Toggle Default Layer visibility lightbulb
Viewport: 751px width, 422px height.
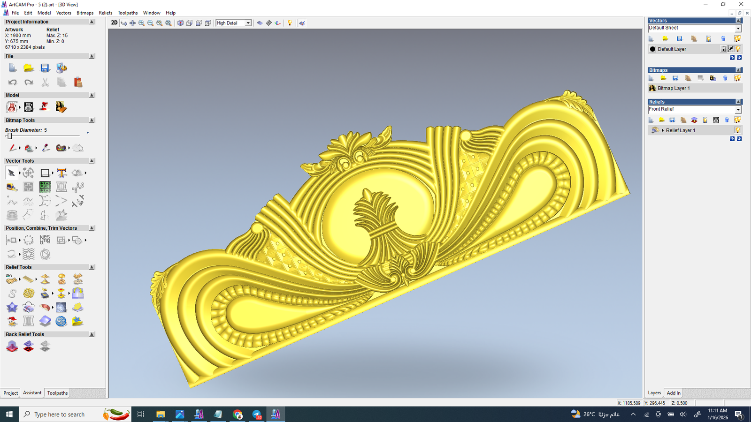[x=738, y=49]
